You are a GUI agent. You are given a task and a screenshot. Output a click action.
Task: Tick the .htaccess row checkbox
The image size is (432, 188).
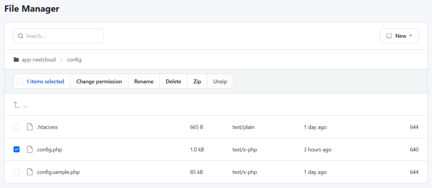pos(16,127)
